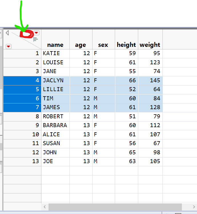The image size is (197, 214).
Task: Click the horizontal scrollbar right arrow
Action: pos(194,207)
